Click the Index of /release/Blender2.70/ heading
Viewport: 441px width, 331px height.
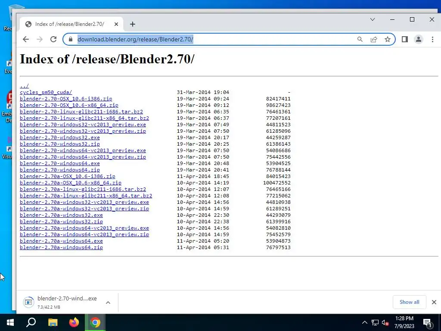pos(107,59)
